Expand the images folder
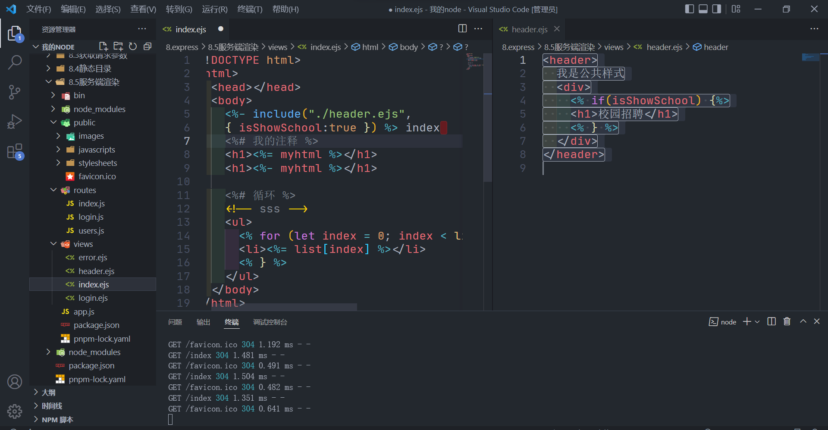Viewport: 828px width, 430px height. [x=91, y=136]
